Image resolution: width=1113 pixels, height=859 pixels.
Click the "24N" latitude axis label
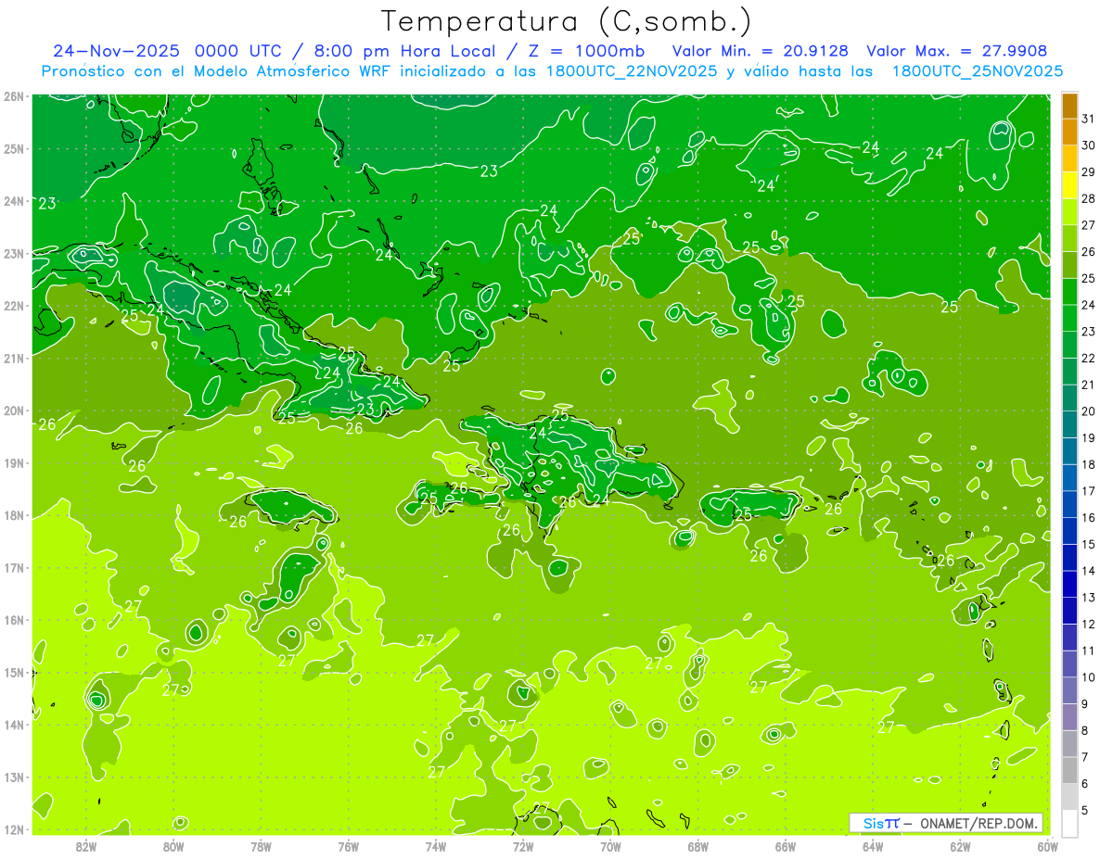point(14,201)
